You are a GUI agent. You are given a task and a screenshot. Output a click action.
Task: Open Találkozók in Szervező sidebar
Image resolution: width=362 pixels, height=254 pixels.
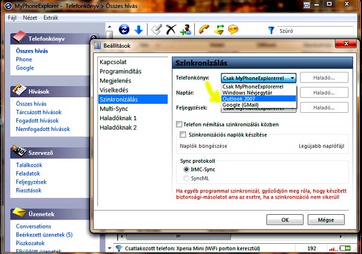point(29,165)
